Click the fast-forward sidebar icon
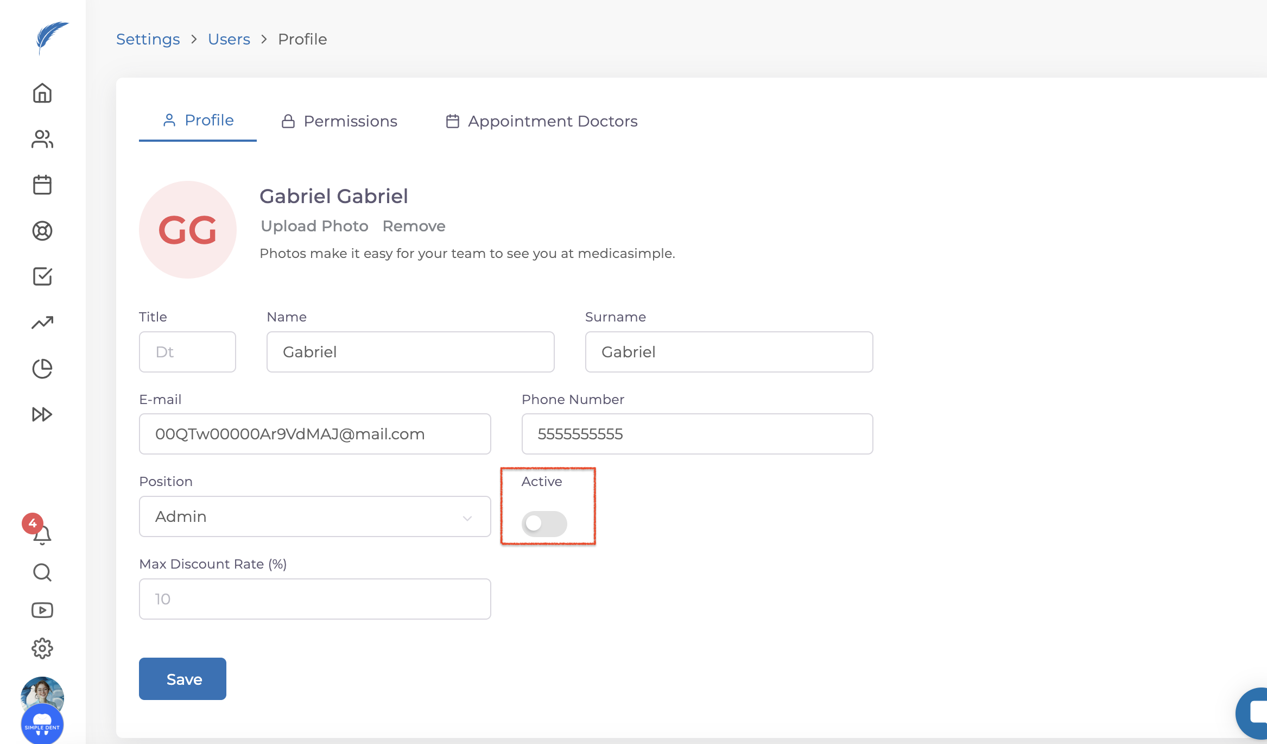 (42, 414)
